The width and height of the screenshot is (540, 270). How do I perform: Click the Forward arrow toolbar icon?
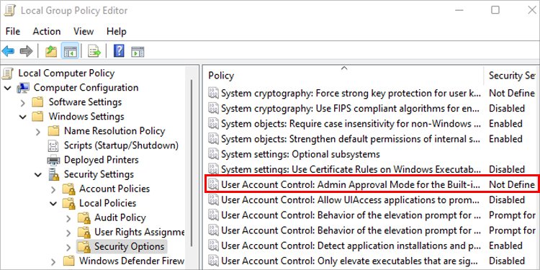[26, 52]
